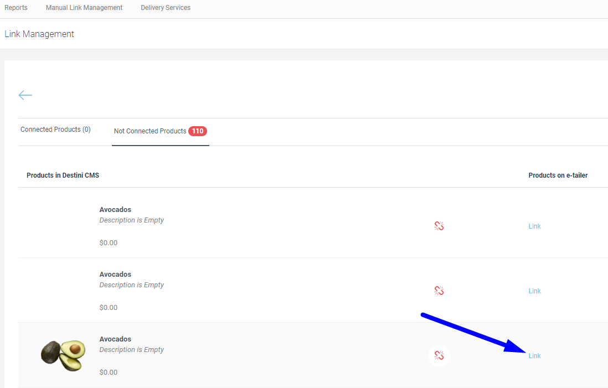Select the Avocados name in the second row
This screenshot has height=388, width=608.
coord(115,275)
